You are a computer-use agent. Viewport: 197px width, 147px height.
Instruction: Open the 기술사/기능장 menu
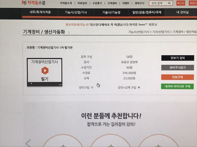coord(111,12)
